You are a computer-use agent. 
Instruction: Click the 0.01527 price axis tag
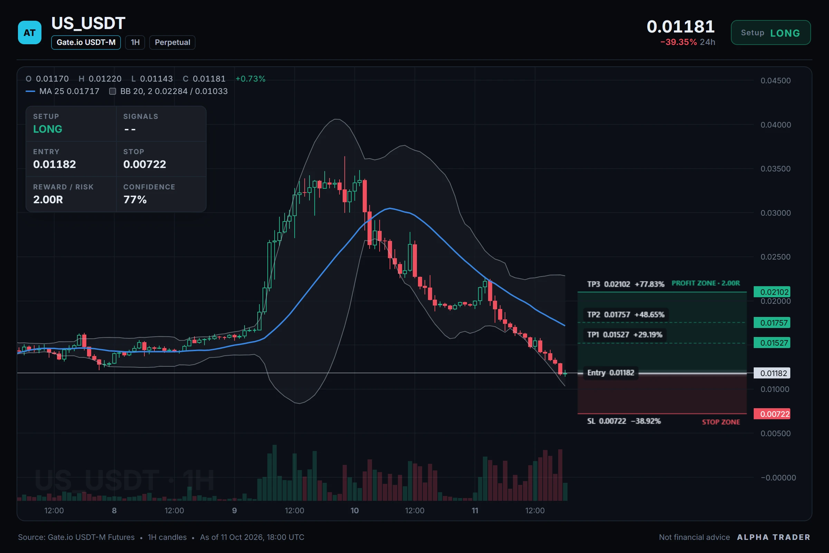pos(772,343)
